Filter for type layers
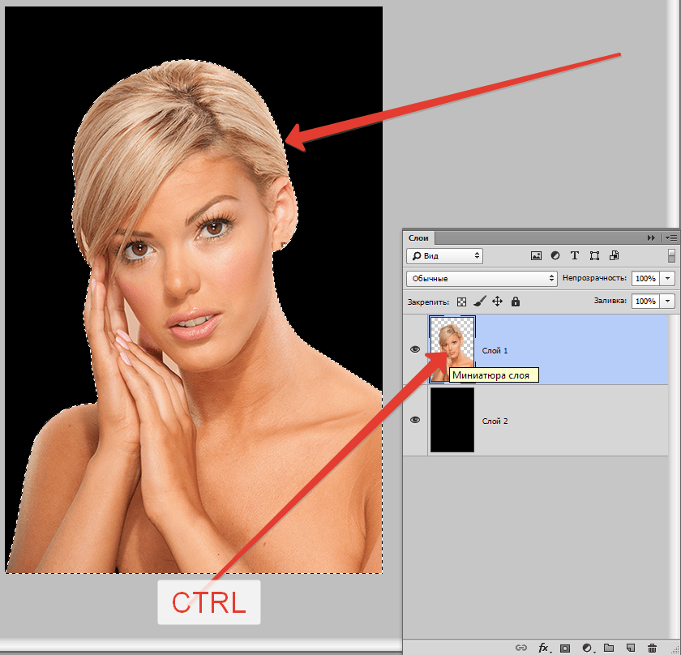The image size is (681, 655). pyautogui.click(x=575, y=256)
